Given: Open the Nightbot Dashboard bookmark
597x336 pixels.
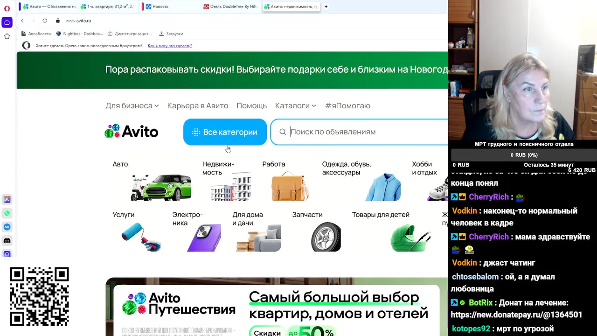Looking at the screenshot, I should click(79, 34).
